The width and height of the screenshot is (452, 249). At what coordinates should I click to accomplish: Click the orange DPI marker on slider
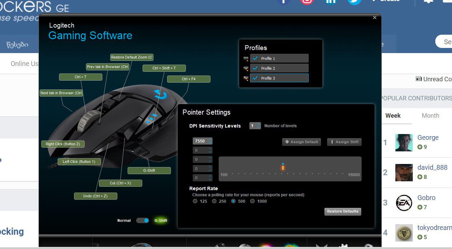pyautogui.click(x=283, y=168)
